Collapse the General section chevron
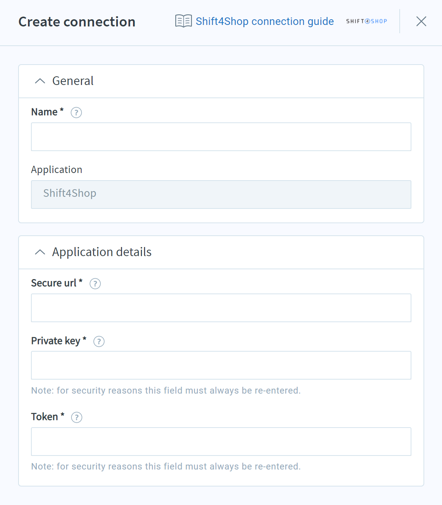The image size is (442, 505). point(40,81)
